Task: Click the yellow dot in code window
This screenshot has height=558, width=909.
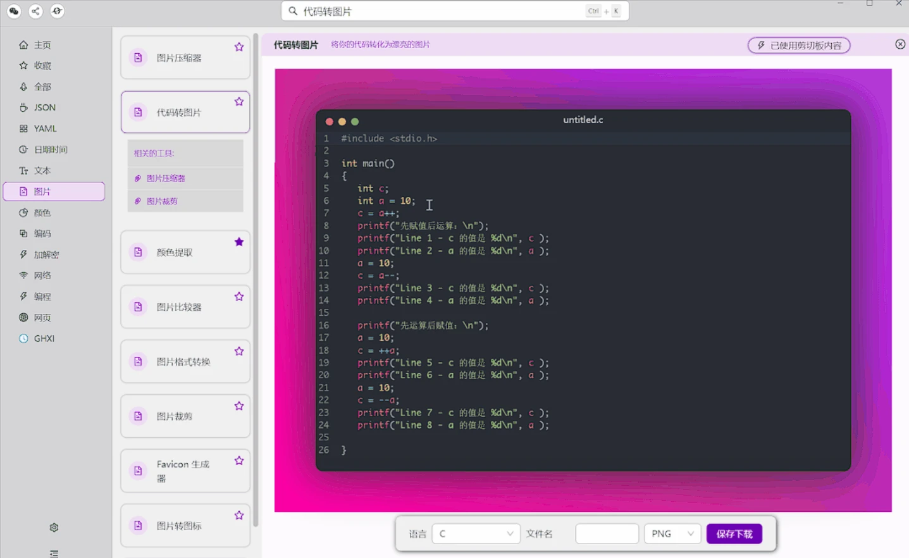Action: coord(342,121)
